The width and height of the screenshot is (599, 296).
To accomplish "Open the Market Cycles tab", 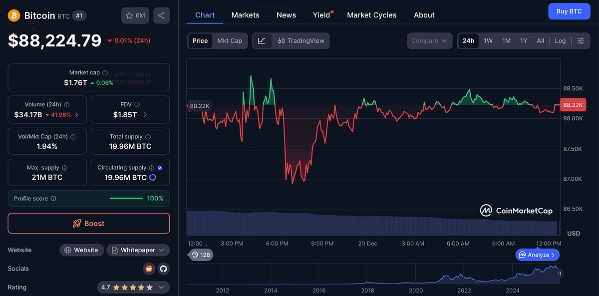I will pos(371,15).
